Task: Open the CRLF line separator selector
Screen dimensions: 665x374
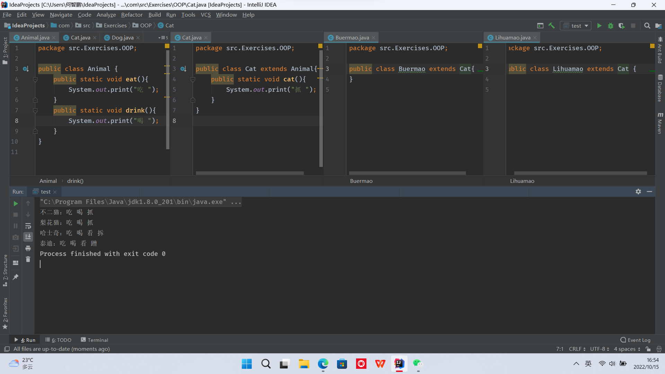Action: tap(577, 349)
